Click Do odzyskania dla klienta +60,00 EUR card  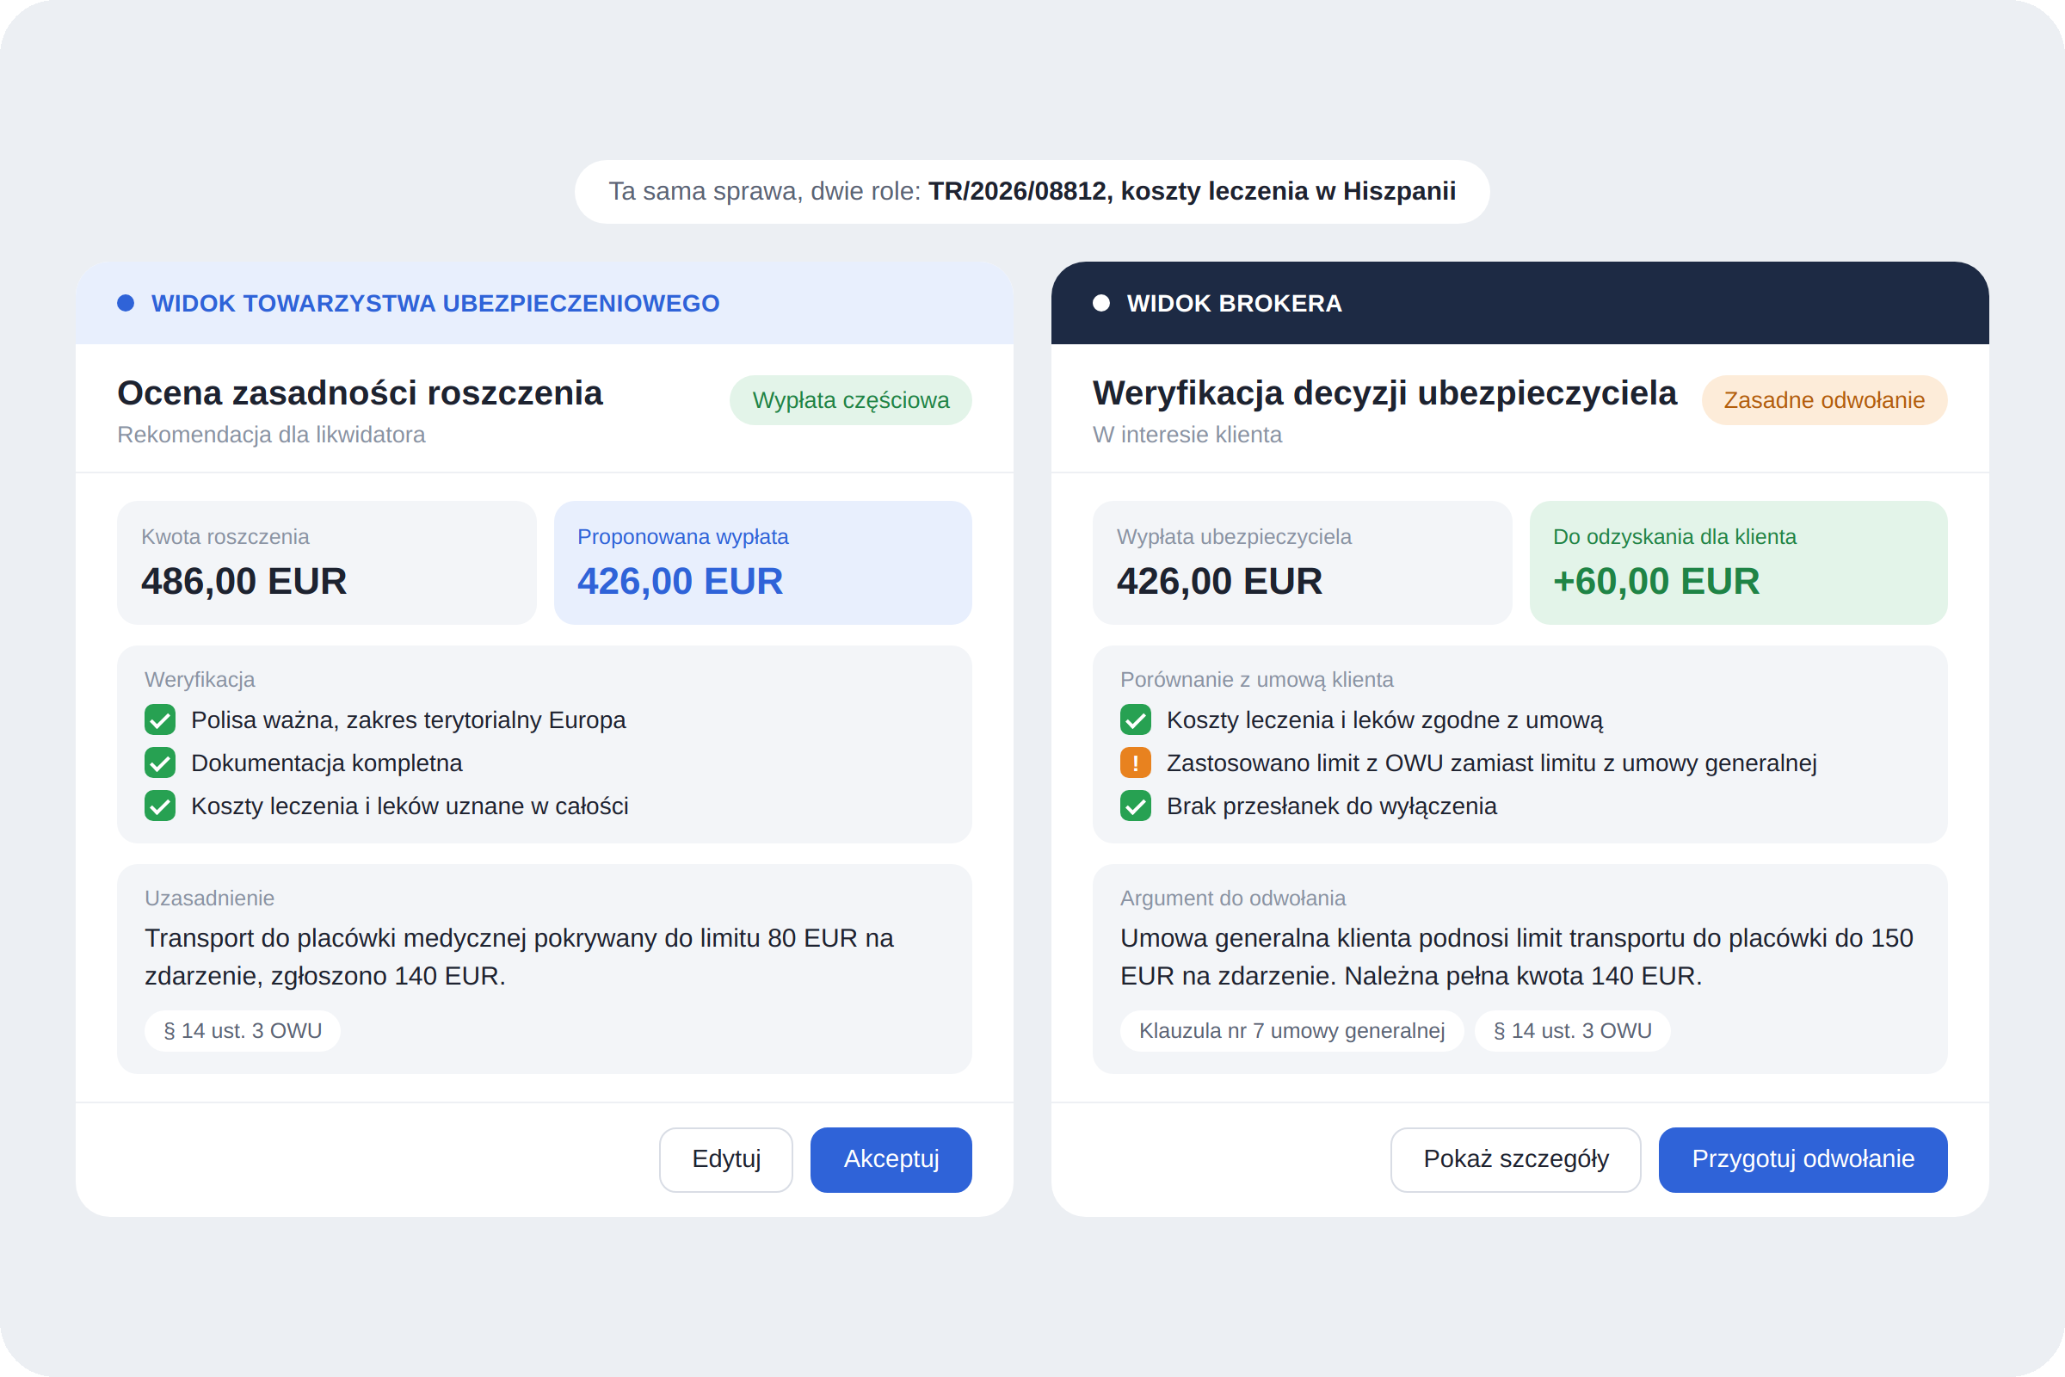[x=1738, y=563]
